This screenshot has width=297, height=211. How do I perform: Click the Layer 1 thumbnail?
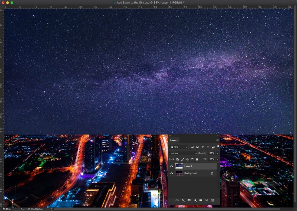[179, 166]
